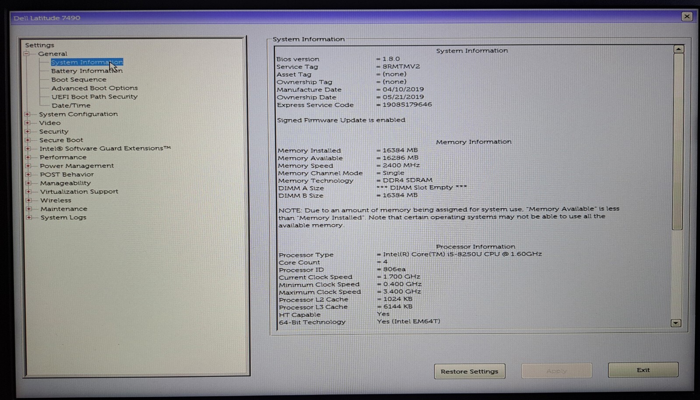Screen dimensions: 700x400
Task: Click Processor L2 Cache 1024 KB
Action: coord(398,299)
